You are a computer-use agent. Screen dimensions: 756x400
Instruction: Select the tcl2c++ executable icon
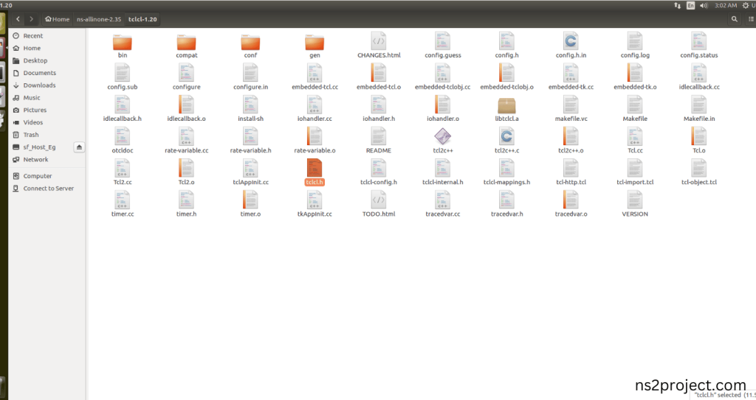[x=442, y=137]
